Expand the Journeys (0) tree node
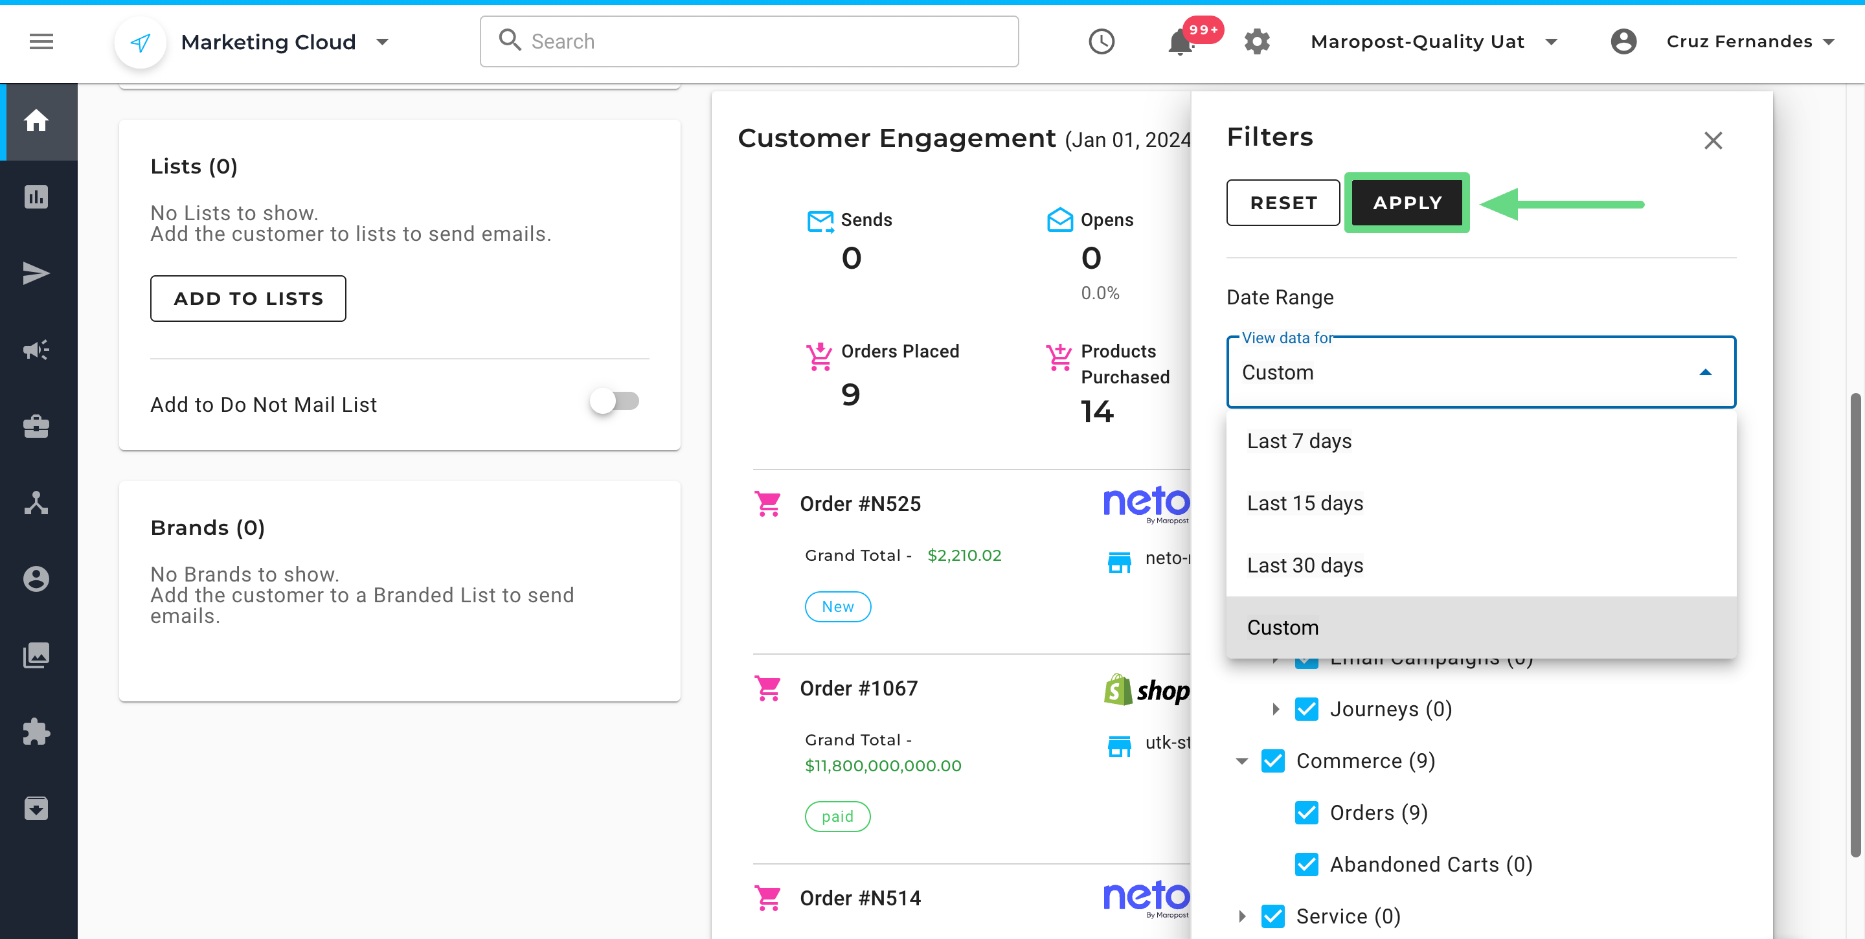This screenshot has height=939, width=1865. (1276, 708)
